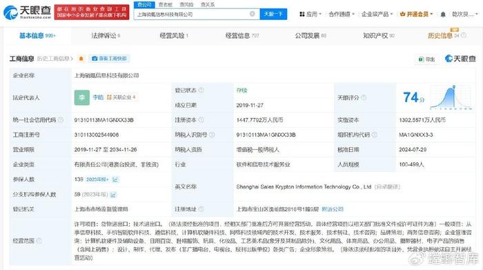Click the Tianyancha logo in the header
483x270 pixels.
tap(27, 12)
